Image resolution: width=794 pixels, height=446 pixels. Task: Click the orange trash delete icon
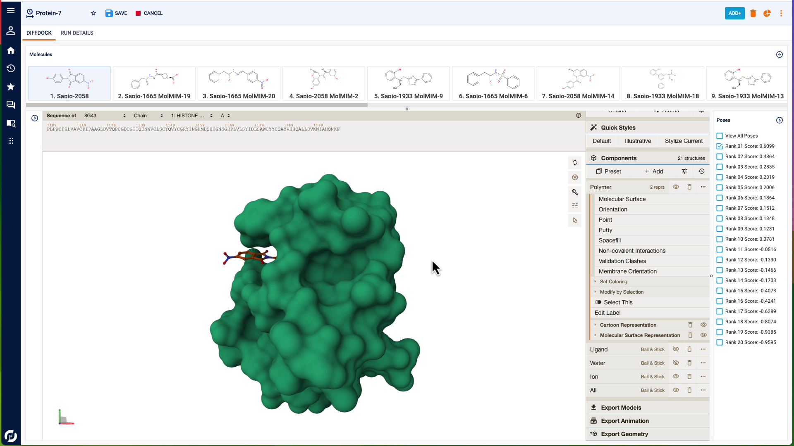753,13
